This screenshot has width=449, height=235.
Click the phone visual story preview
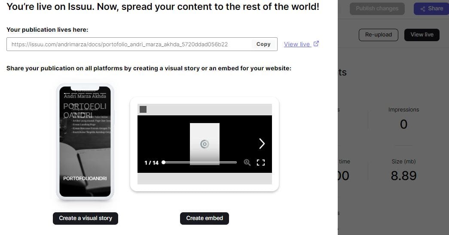point(85,142)
